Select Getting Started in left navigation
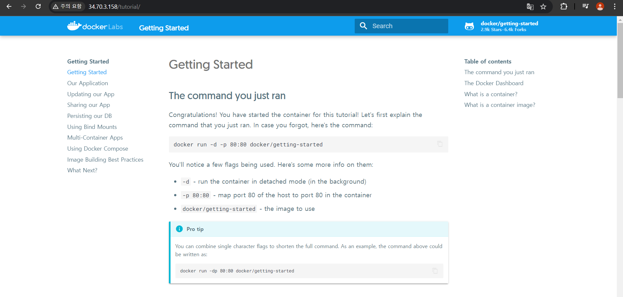This screenshot has height=297, width=623. (x=87, y=72)
